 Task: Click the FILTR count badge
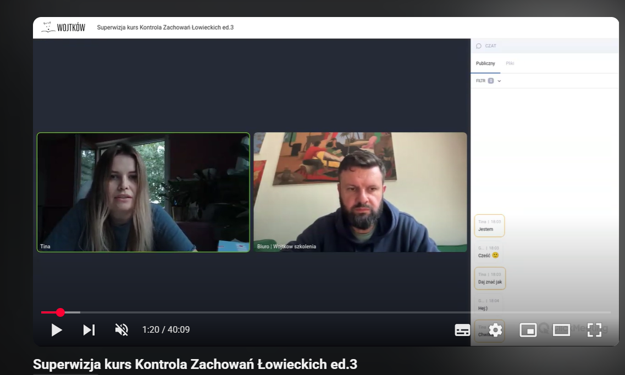491,81
